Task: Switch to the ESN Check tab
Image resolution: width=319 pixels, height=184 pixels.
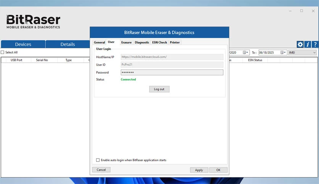Action: click(x=159, y=42)
